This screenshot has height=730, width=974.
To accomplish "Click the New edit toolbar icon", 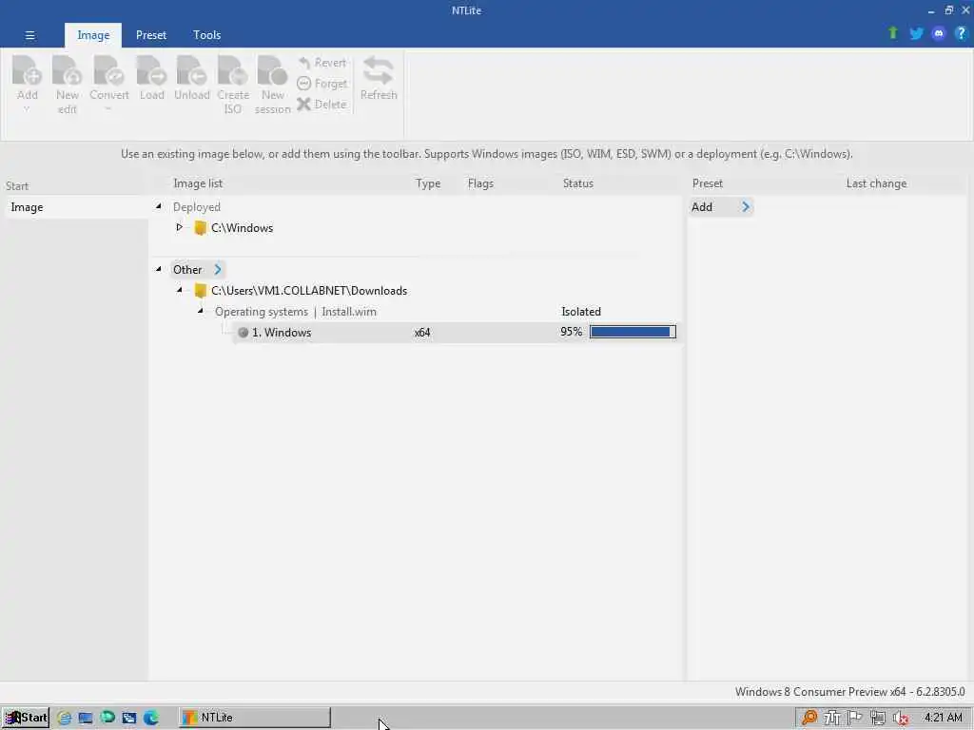I will point(68,70).
